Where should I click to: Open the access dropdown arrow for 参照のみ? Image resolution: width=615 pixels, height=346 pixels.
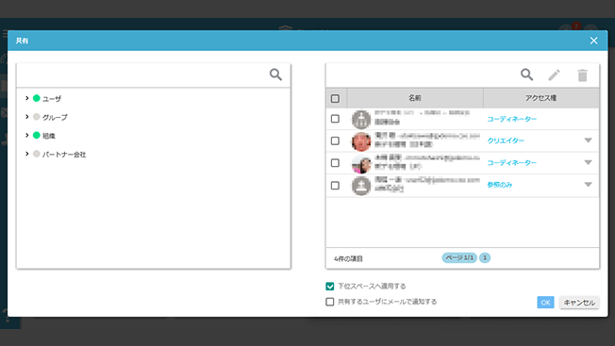point(588,185)
